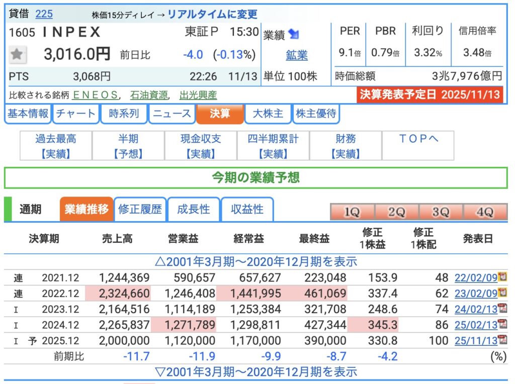Switch to the チャート tab
This screenshot has height=384, width=515.
75,114
